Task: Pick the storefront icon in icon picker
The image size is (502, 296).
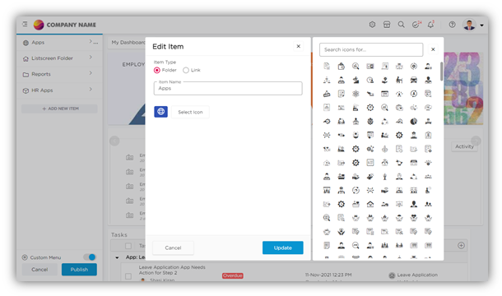Action: (x=414, y=163)
